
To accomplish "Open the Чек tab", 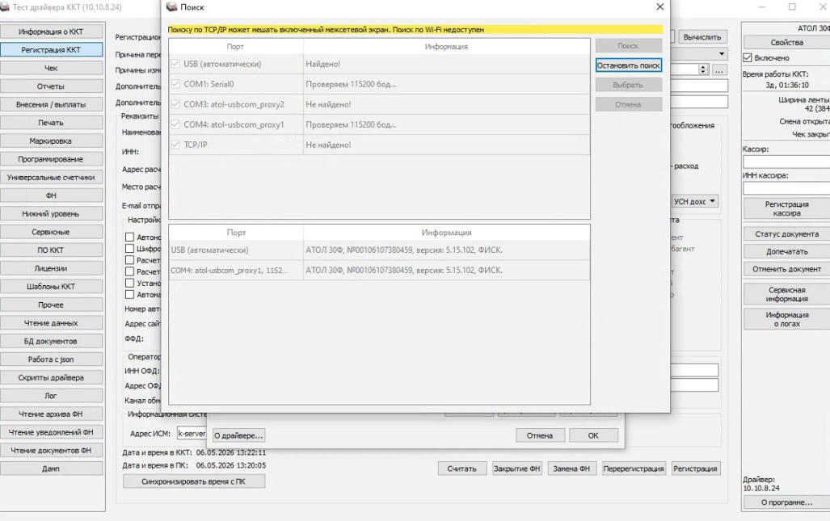I will coord(52,68).
